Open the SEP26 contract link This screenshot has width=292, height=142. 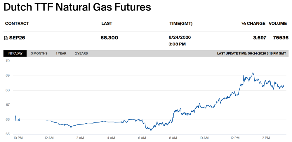[x=17, y=38]
